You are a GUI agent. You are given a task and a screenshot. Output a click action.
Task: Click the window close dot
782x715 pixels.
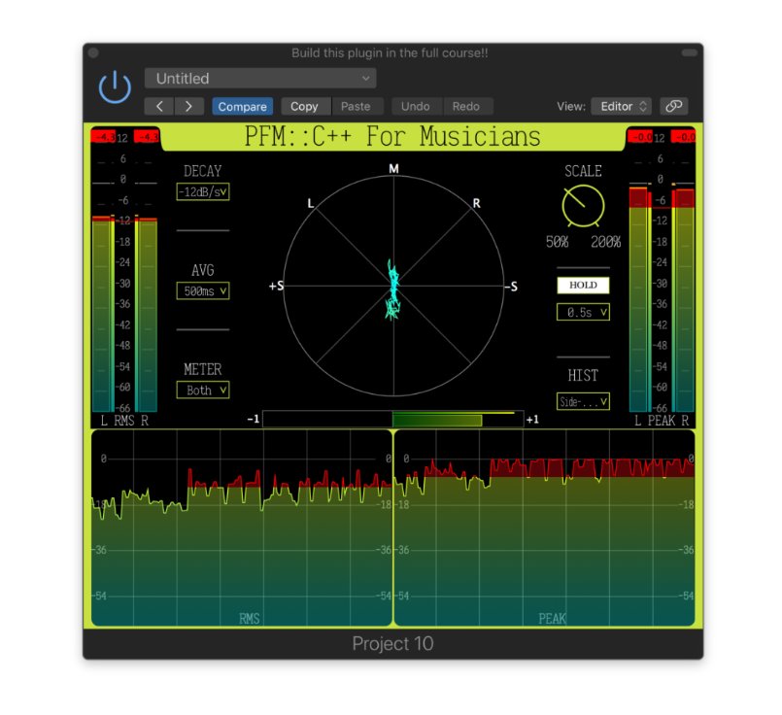pos(93,52)
